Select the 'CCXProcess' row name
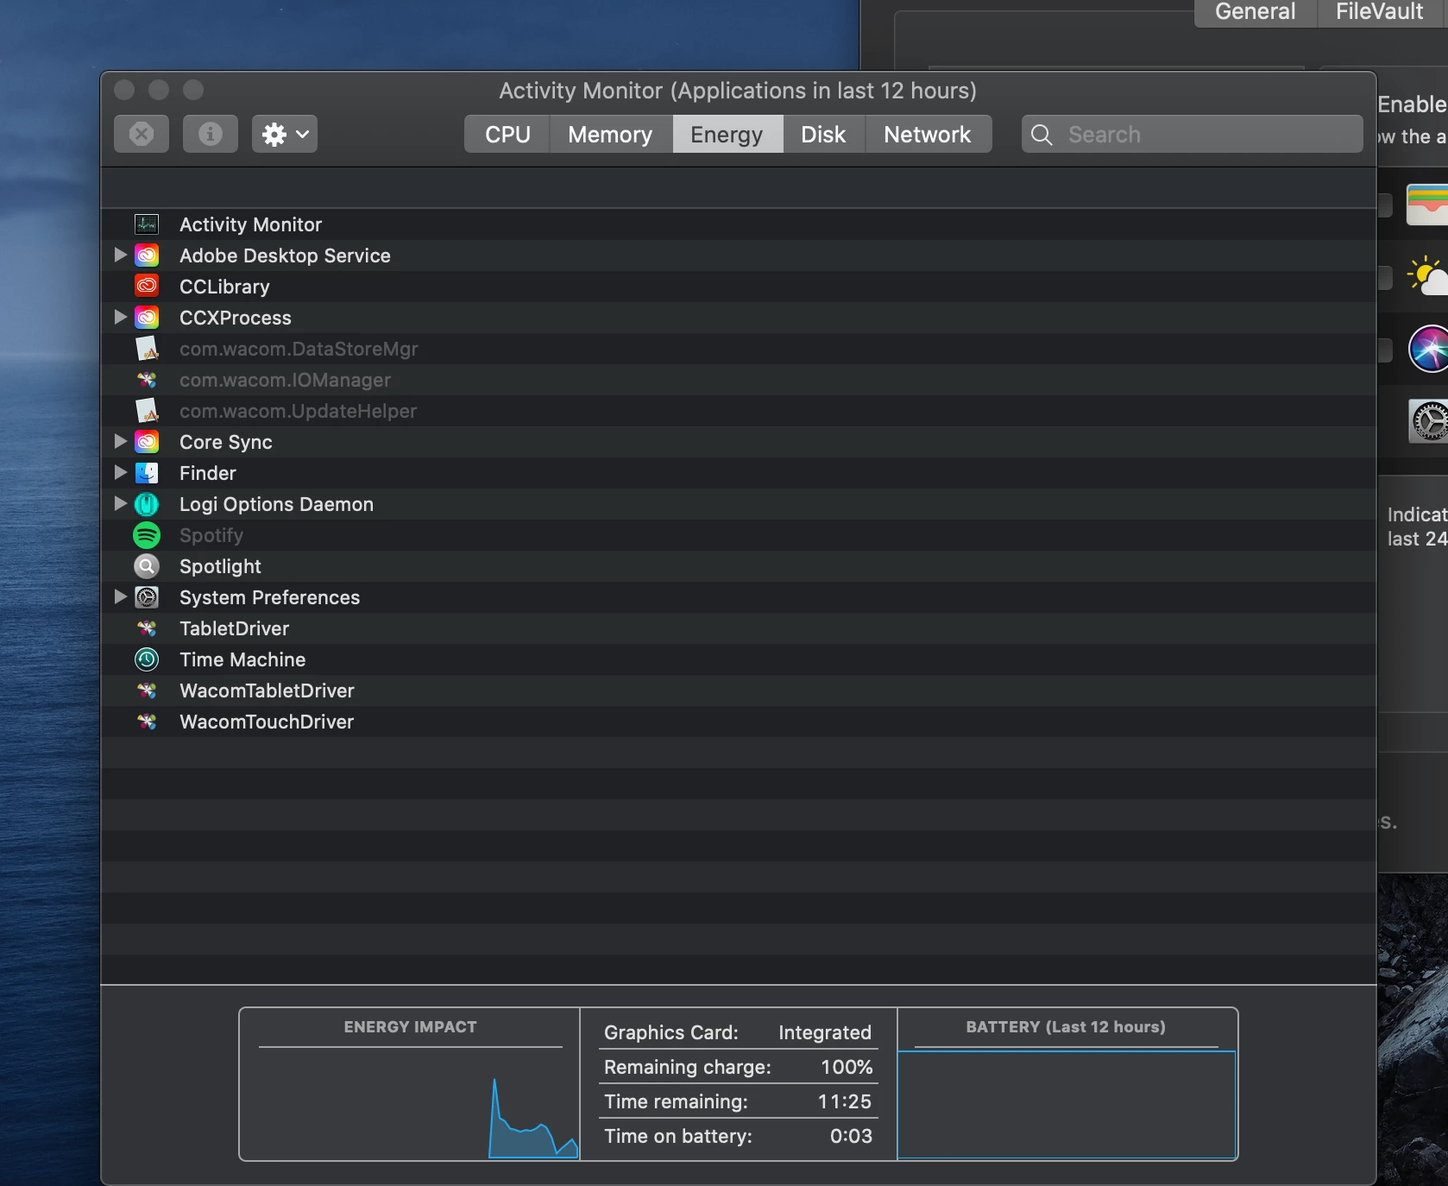The height and width of the screenshot is (1186, 1448). [236, 318]
